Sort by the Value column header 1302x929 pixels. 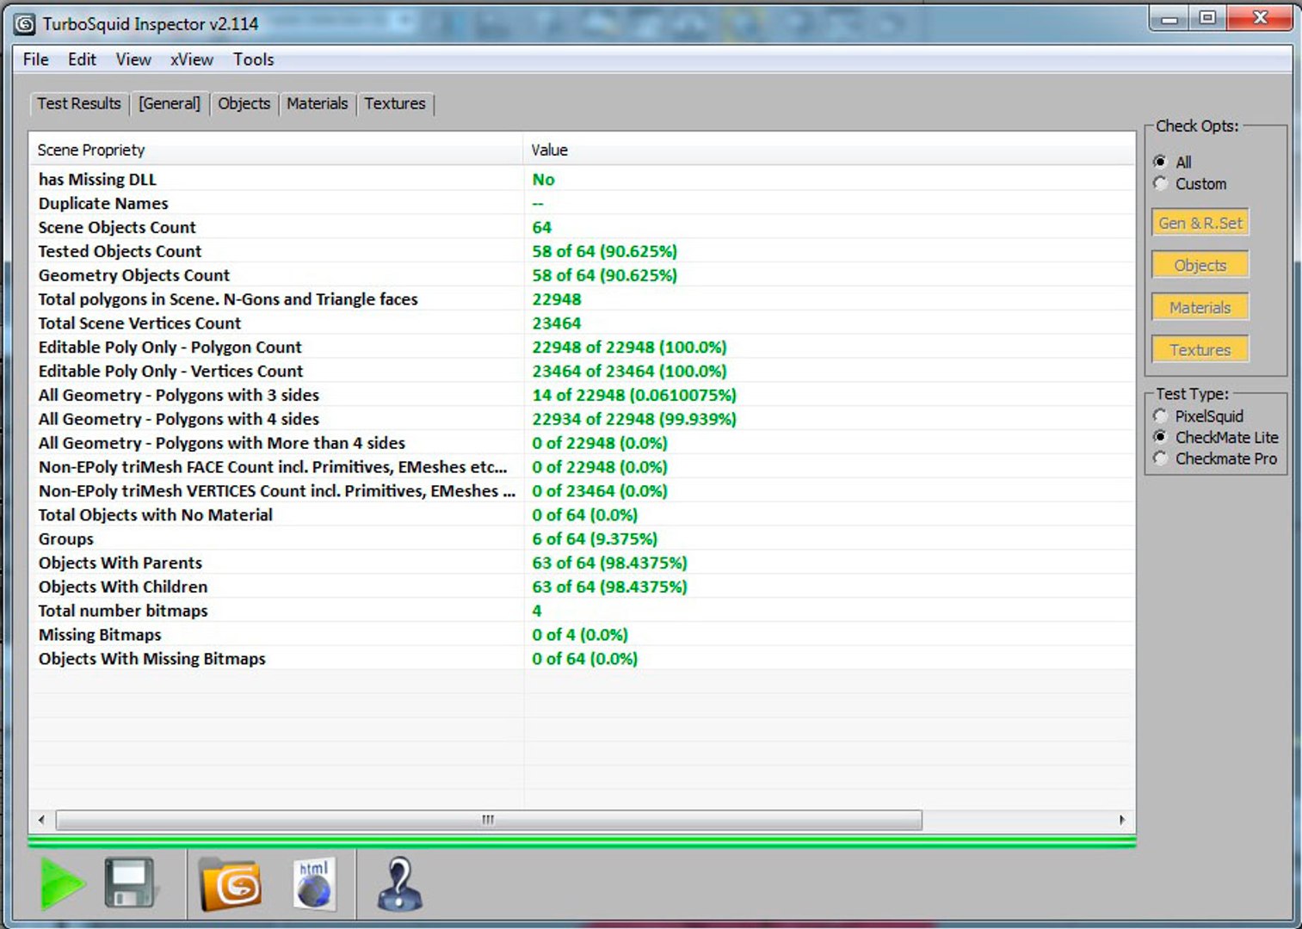(829, 150)
